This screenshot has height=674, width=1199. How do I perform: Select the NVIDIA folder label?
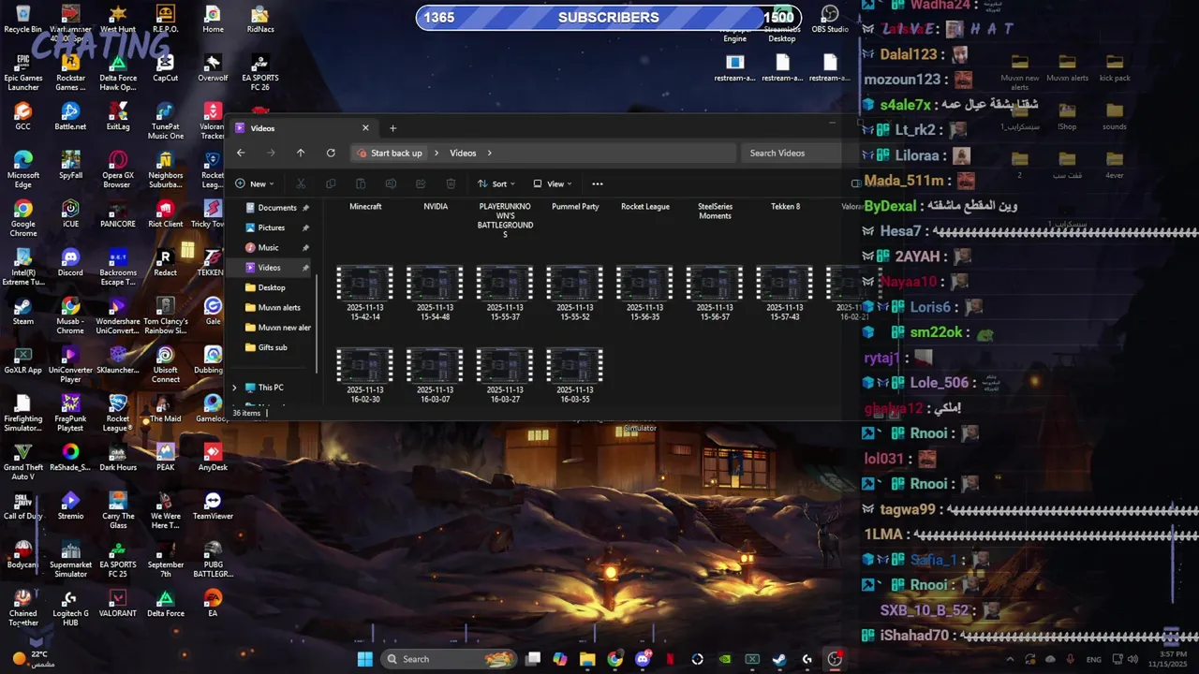tap(436, 207)
